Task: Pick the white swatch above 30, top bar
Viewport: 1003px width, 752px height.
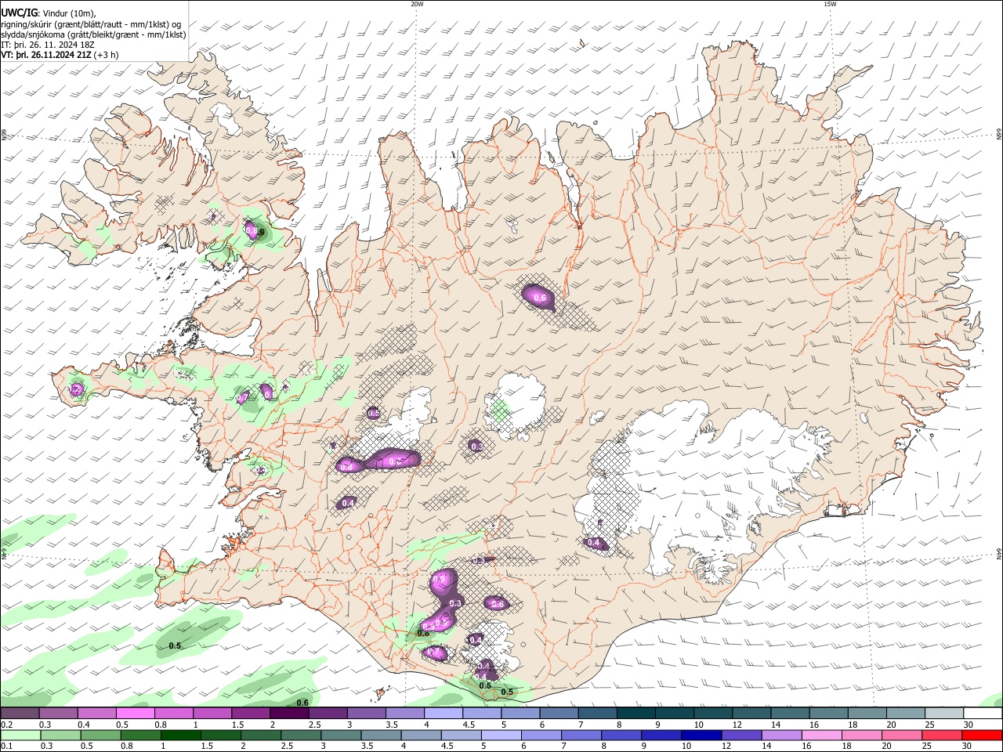Action: 983,714
